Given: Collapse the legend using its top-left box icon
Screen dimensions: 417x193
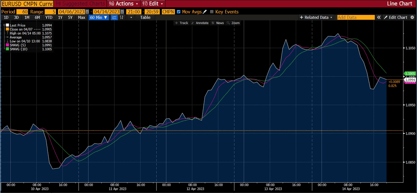Looking at the screenshot, I should (x=4, y=25).
